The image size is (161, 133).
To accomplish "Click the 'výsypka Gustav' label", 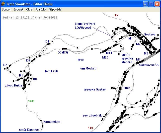I will click(94, 89).
